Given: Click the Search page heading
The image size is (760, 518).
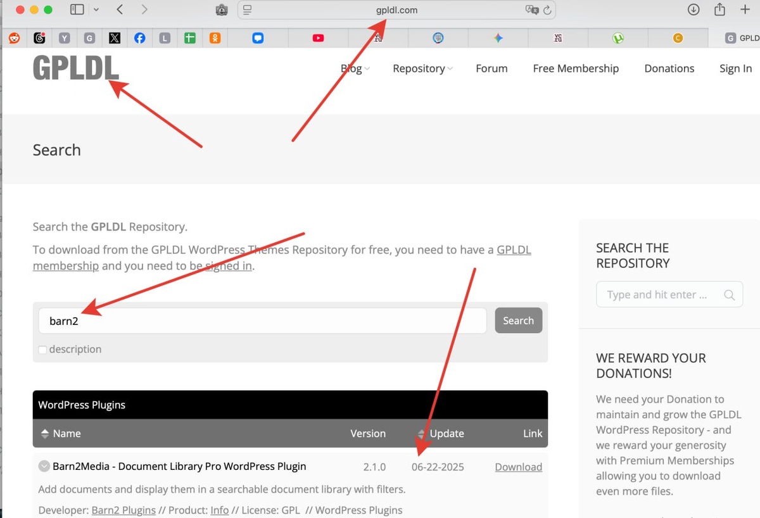Looking at the screenshot, I should click(x=57, y=150).
